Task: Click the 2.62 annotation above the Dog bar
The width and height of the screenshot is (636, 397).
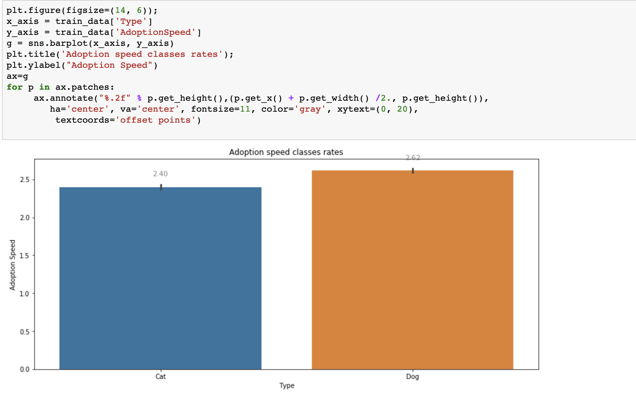Action: (x=413, y=158)
